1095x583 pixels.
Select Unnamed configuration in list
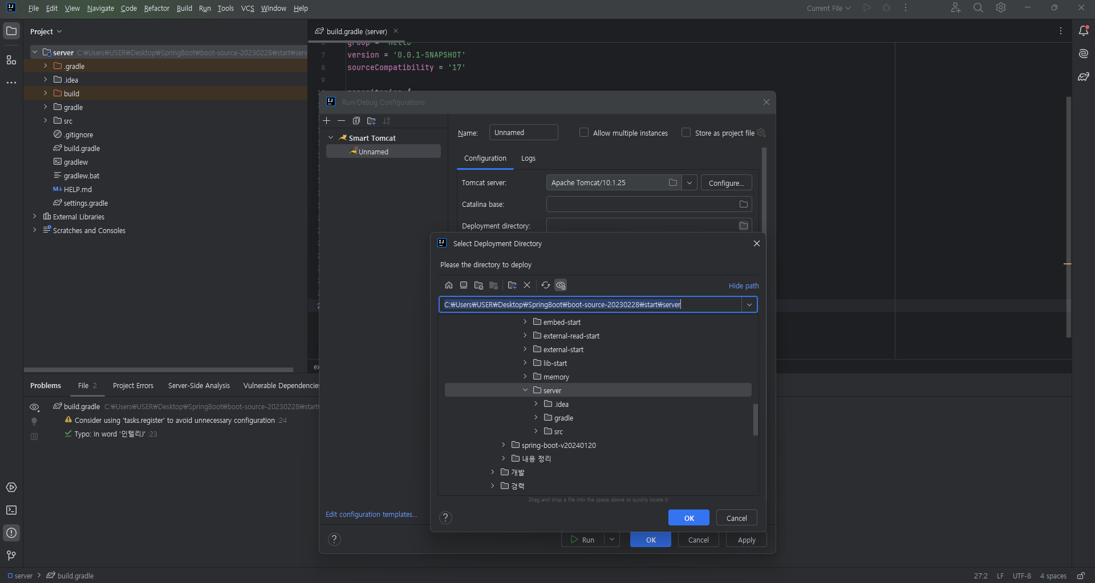[383, 152]
